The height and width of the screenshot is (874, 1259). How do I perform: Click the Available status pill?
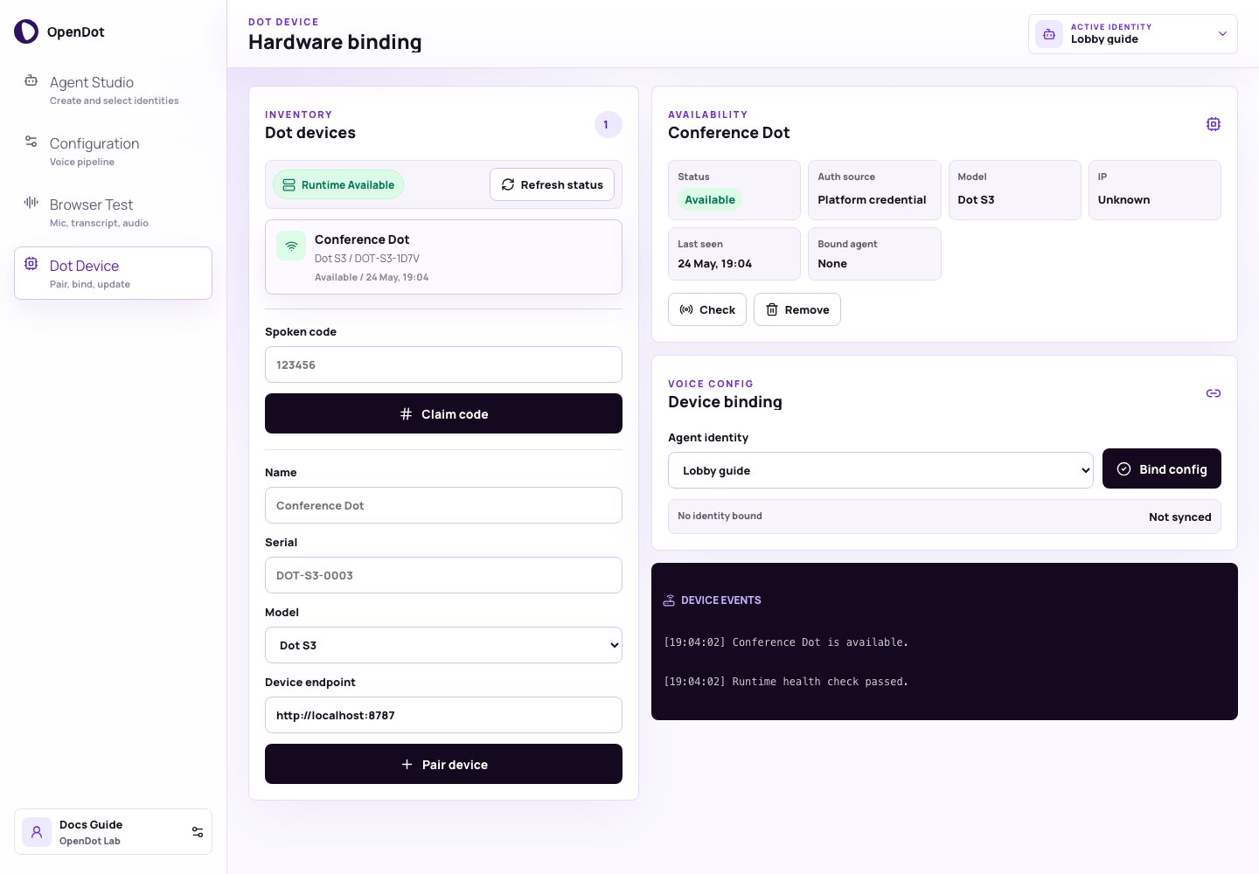[710, 199]
